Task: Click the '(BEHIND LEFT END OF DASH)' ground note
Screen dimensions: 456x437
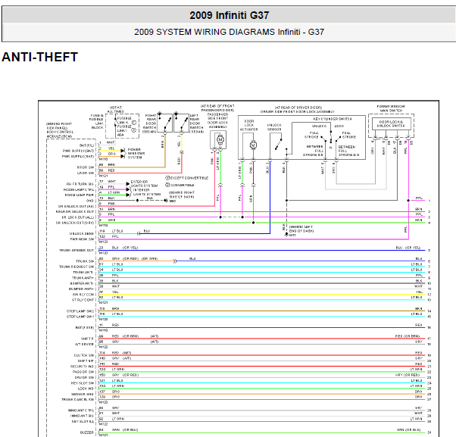Action: tap(301, 229)
